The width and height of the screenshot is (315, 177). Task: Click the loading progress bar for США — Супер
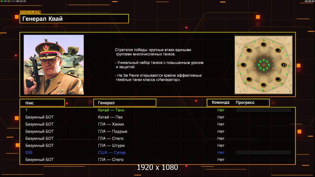pos(264,153)
